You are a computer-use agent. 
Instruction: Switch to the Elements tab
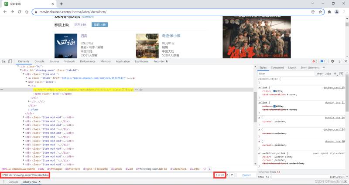tap(24, 61)
